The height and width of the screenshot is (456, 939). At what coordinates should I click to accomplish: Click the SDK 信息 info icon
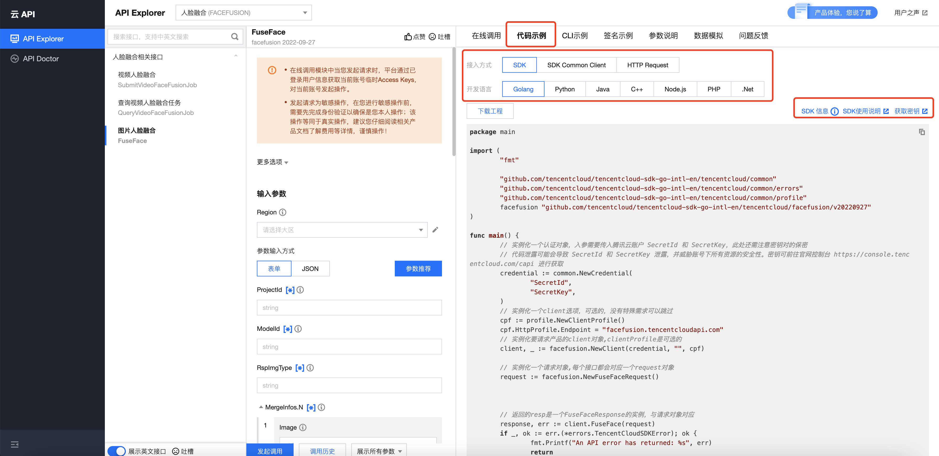834,111
